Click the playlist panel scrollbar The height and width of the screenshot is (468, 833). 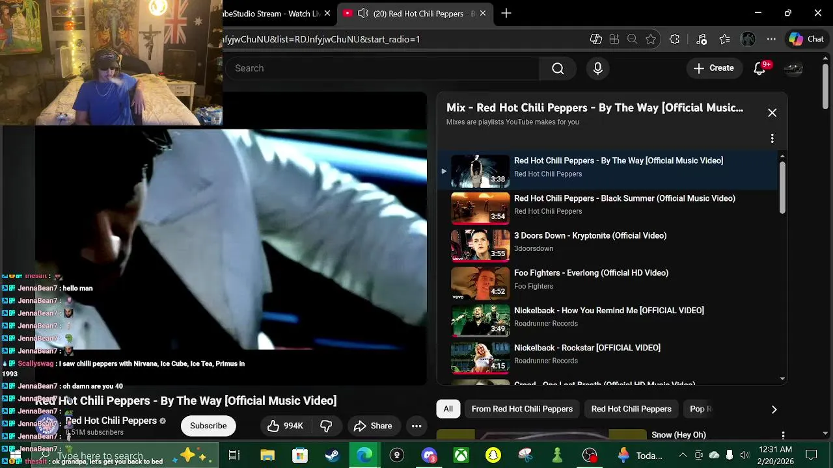782,188
